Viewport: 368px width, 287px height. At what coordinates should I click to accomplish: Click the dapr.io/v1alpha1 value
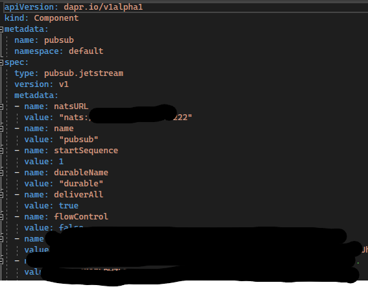pyautogui.click(x=103, y=7)
